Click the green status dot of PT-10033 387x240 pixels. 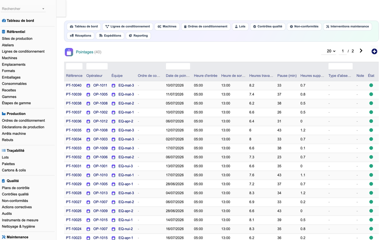point(371,148)
